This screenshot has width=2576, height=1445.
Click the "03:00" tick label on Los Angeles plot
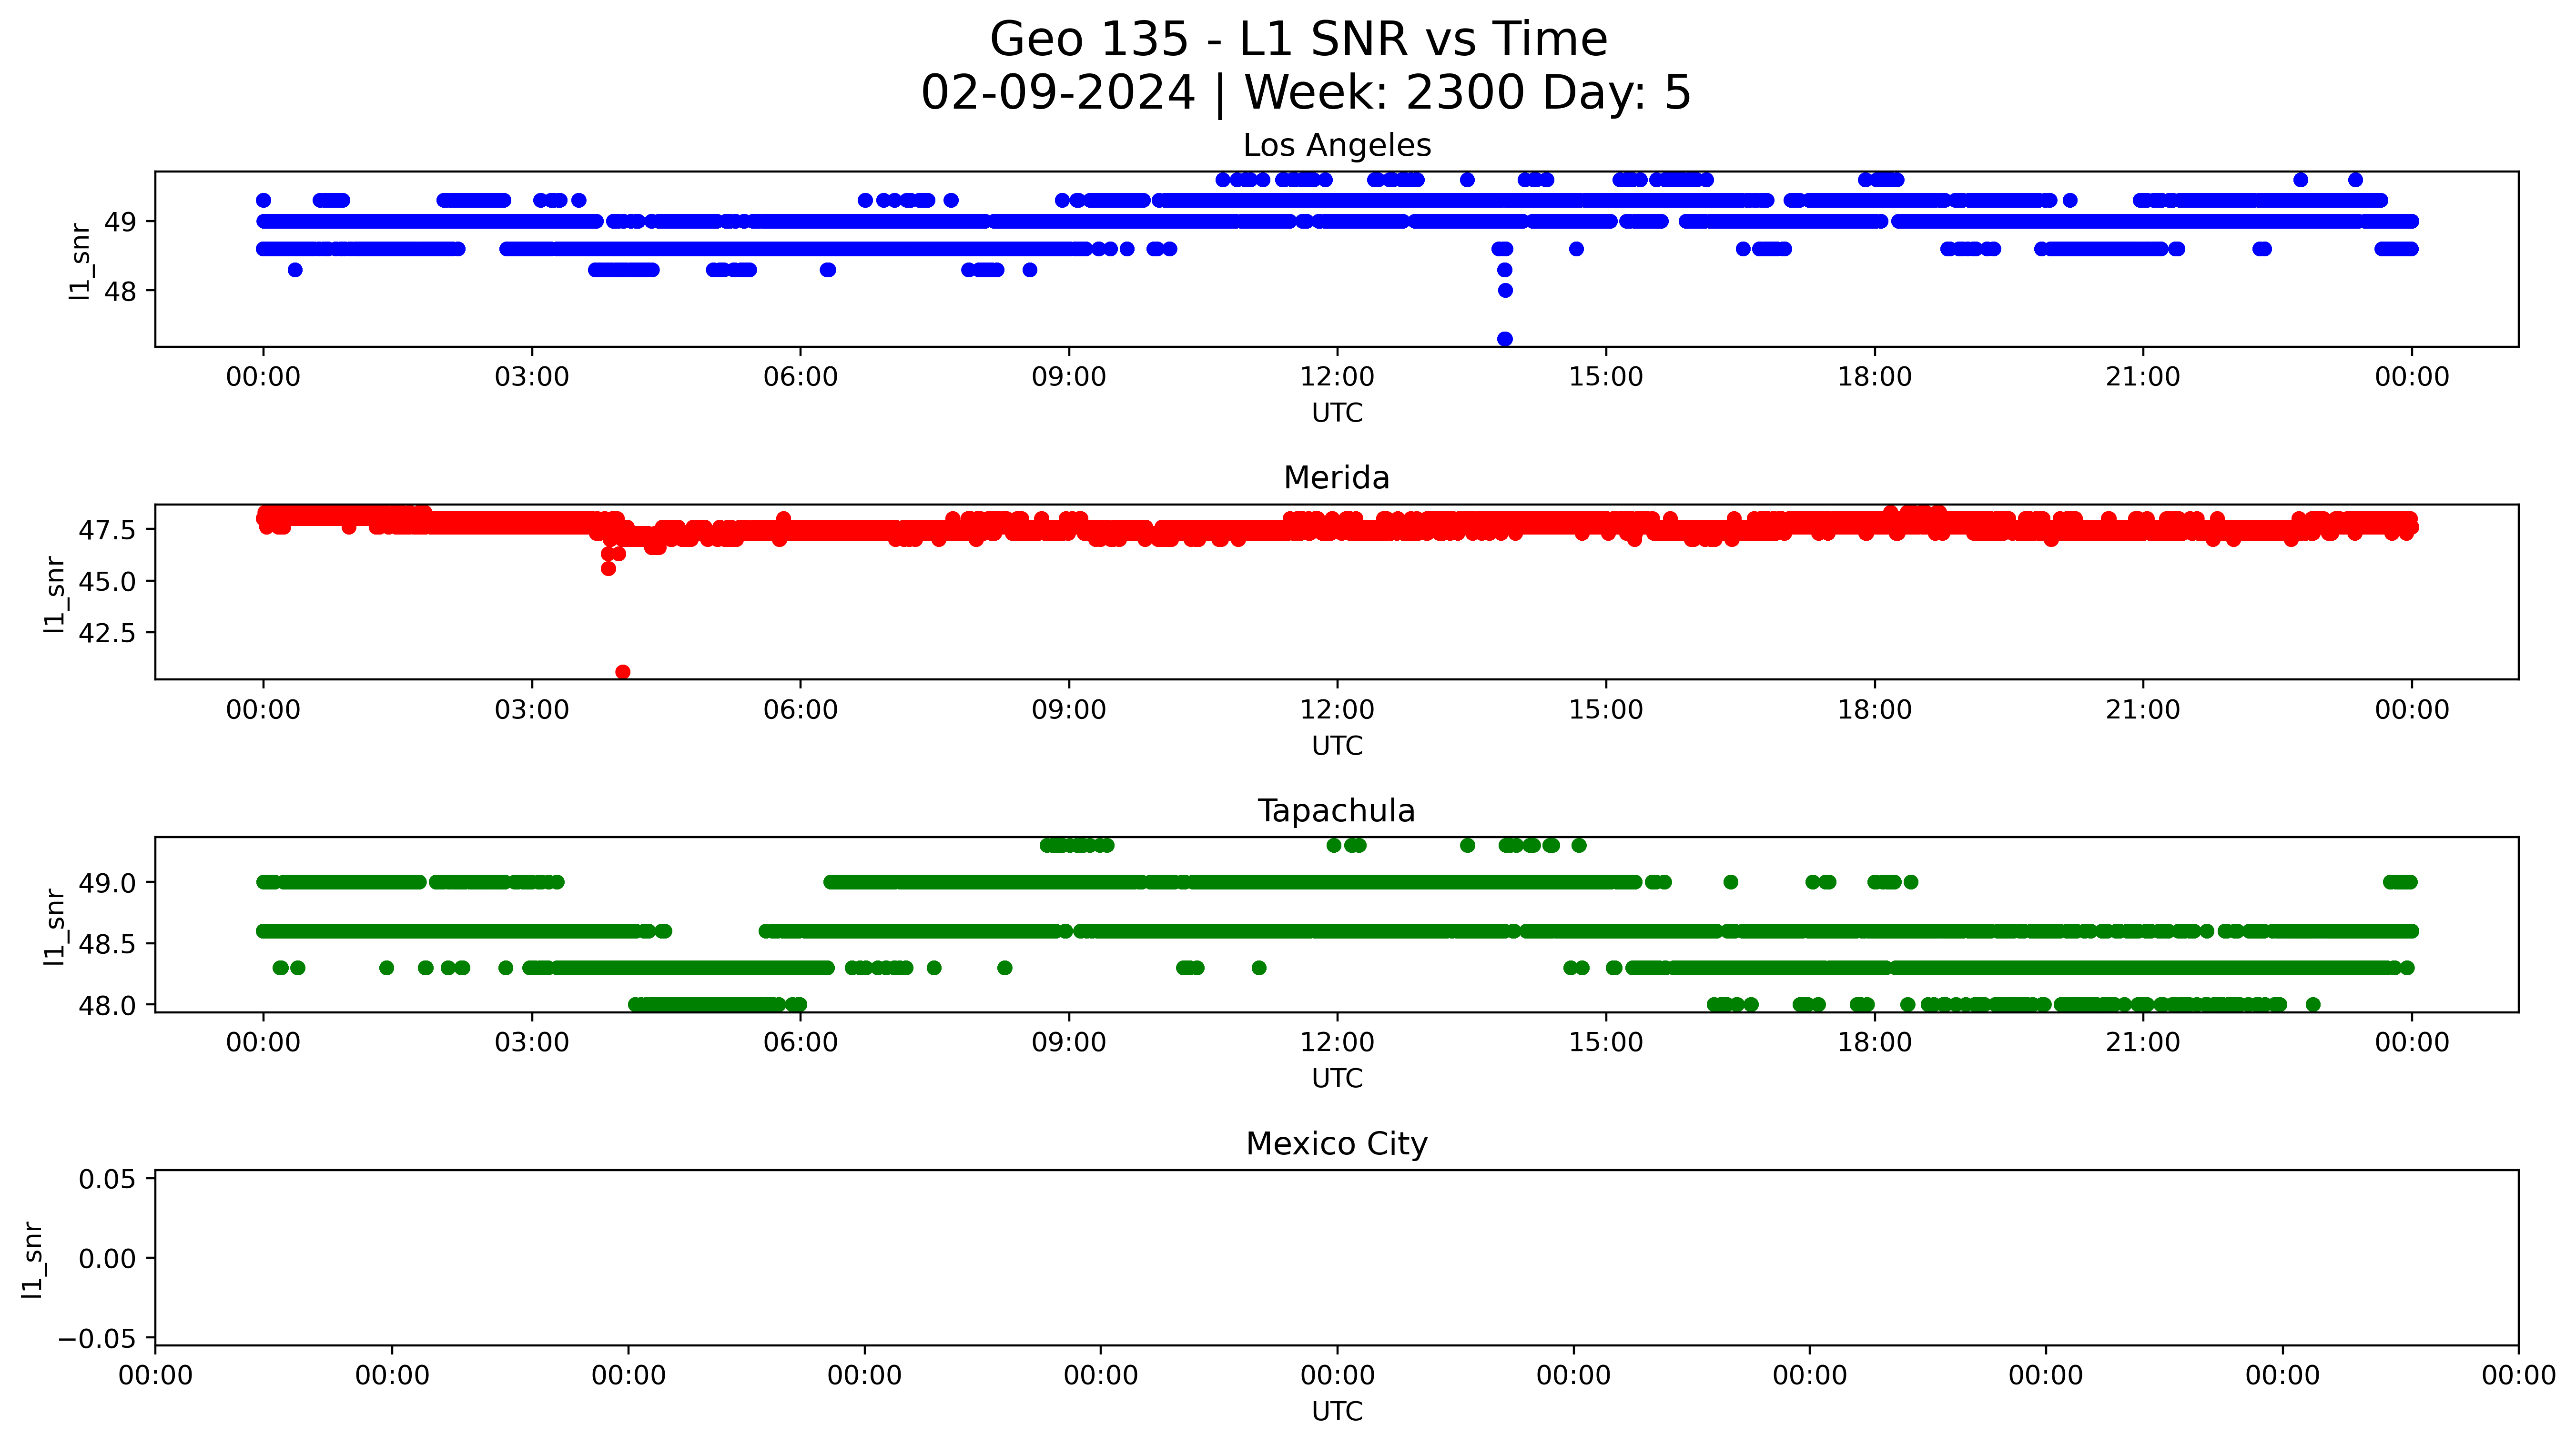[532, 377]
